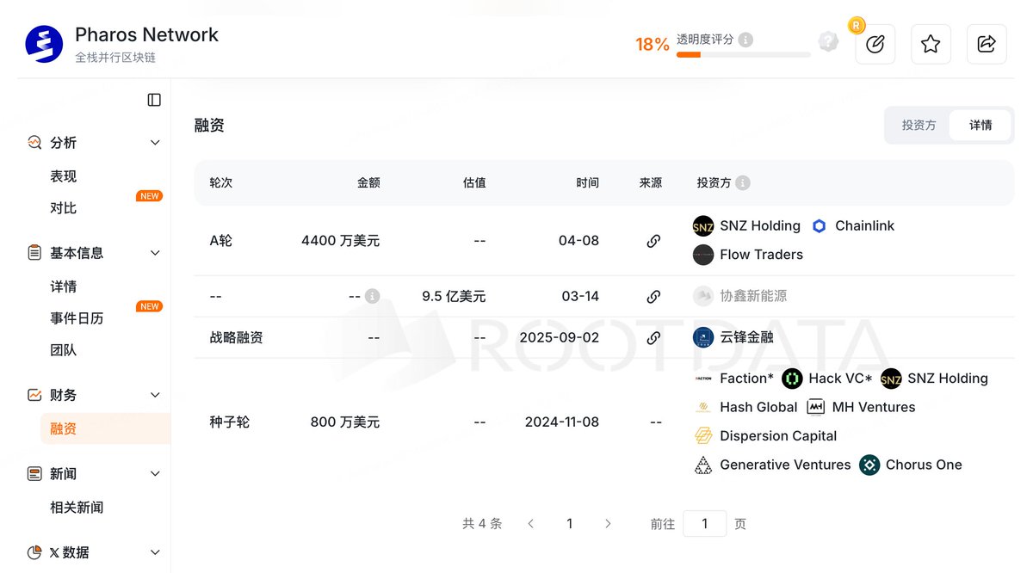Open the edit/contribute pencil icon

tap(875, 44)
